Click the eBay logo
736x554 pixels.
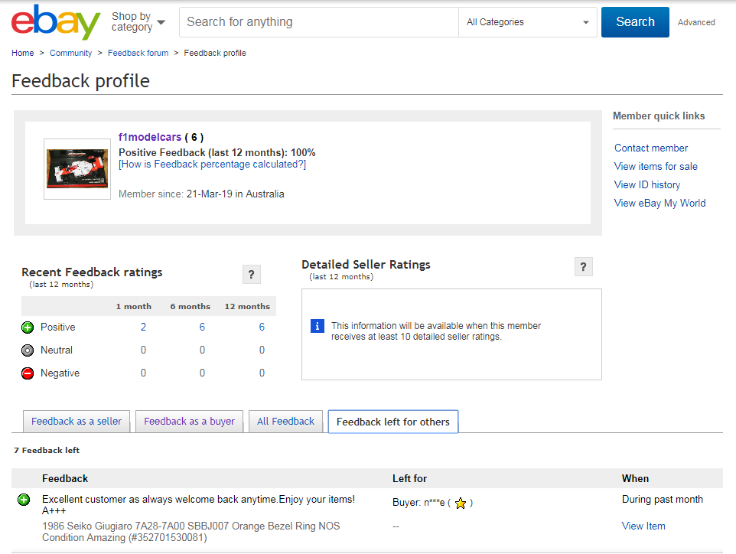click(56, 22)
